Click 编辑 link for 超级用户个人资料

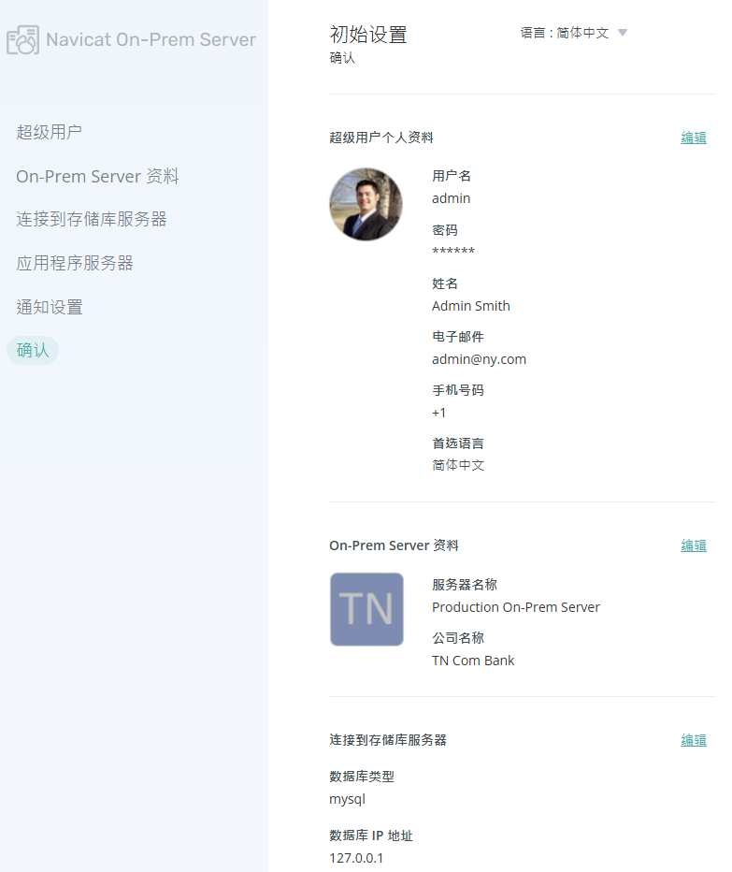[694, 138]
